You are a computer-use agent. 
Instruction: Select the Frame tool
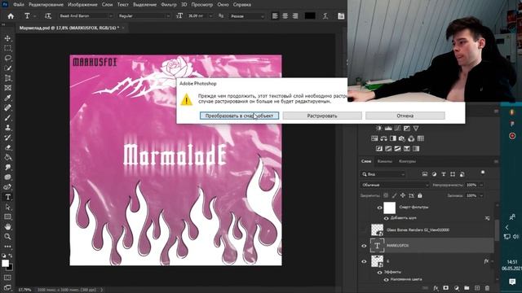click(x=7, y=88)
